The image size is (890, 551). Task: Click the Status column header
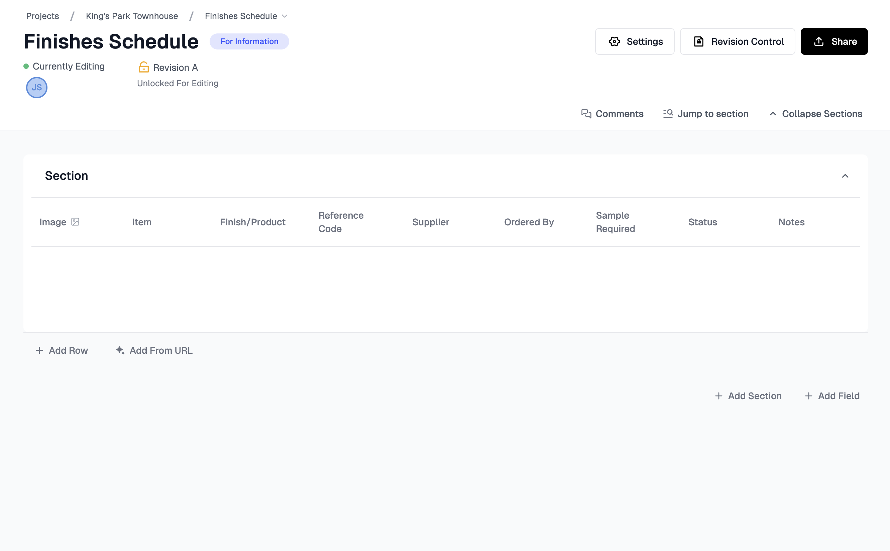(x=702, y=222)
